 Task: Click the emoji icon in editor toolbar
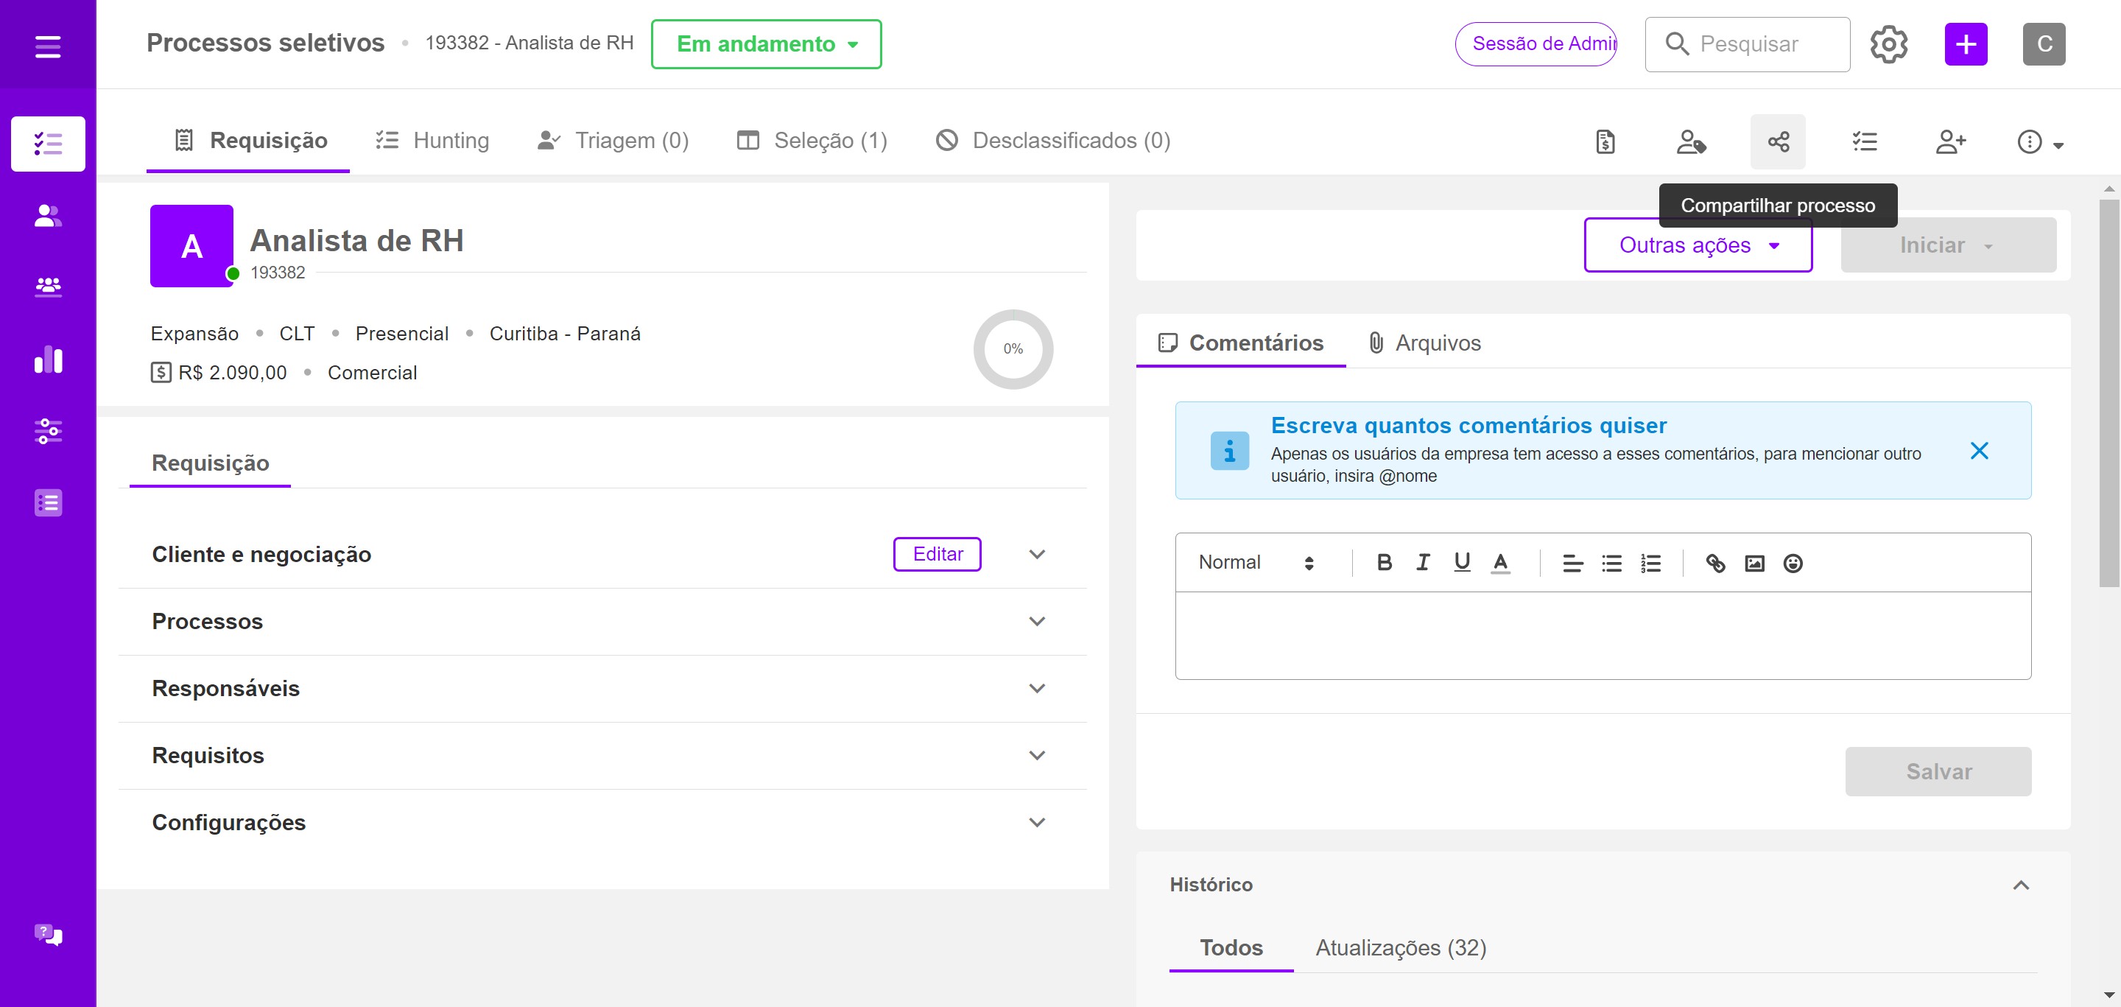coord(1793,564)
